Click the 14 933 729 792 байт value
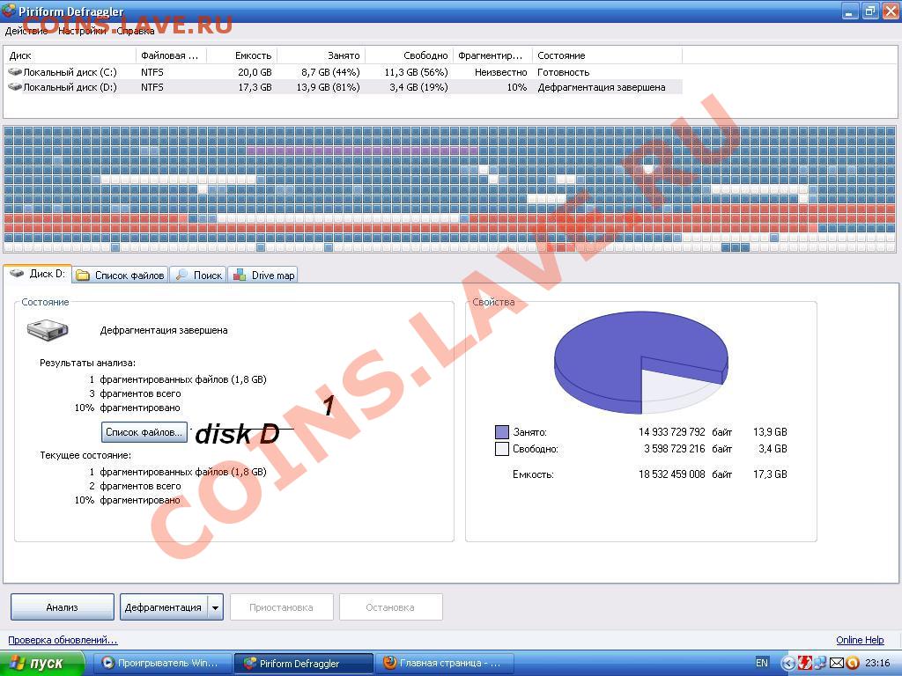Screen dimensions: 902x676 point(685,431)
